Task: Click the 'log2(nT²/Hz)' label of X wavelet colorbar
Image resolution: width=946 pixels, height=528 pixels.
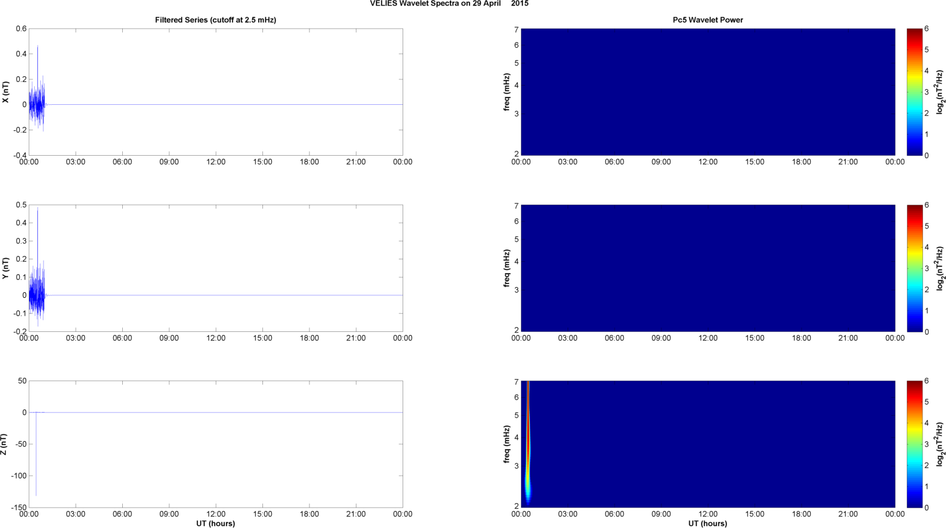Action: [940, 92]
